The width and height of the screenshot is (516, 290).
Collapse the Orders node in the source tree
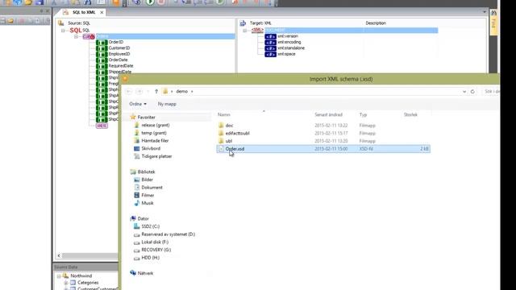pyautogui.click(x=76, y=36)
